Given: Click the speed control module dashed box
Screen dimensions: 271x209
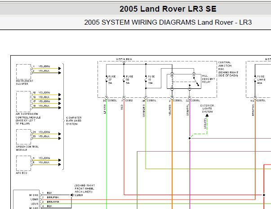Looking at the screenshot, I should 23,137.
